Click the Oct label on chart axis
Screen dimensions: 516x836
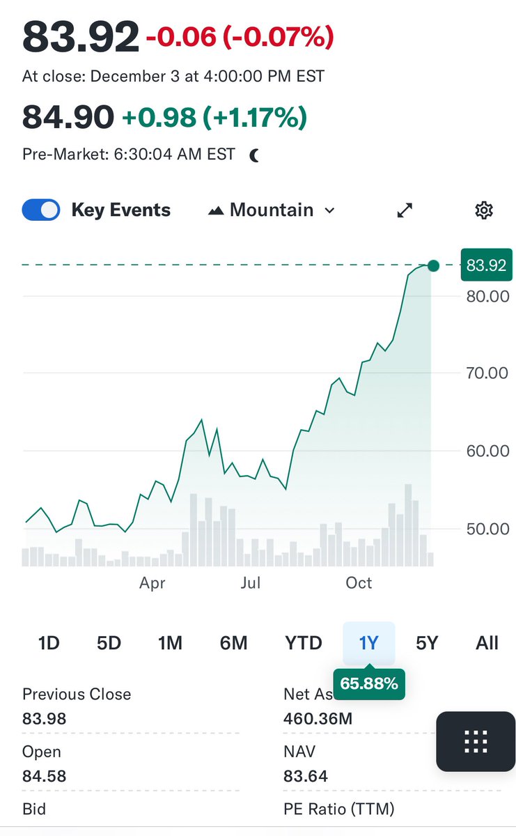click(359, 583)
